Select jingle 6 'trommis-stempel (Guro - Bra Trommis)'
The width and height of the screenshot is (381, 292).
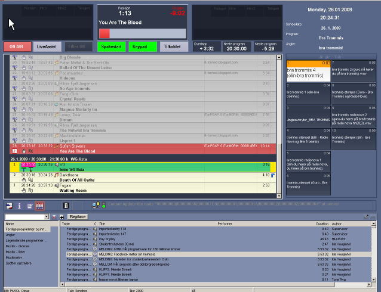(308, 184)
